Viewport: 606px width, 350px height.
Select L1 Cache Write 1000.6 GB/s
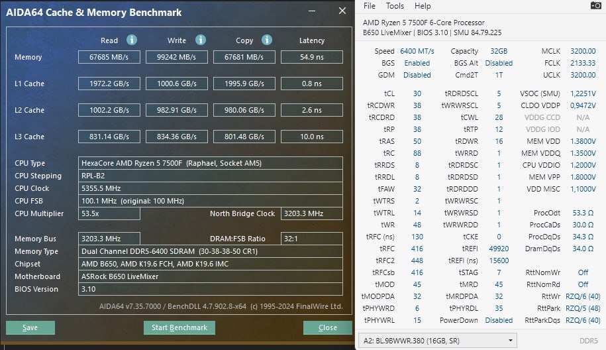pos(177,84)
